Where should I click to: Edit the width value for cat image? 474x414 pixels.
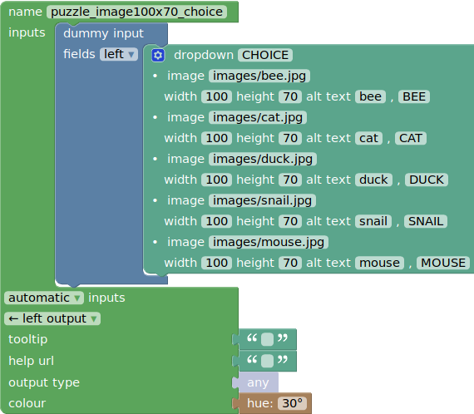(x=217, y=138)
